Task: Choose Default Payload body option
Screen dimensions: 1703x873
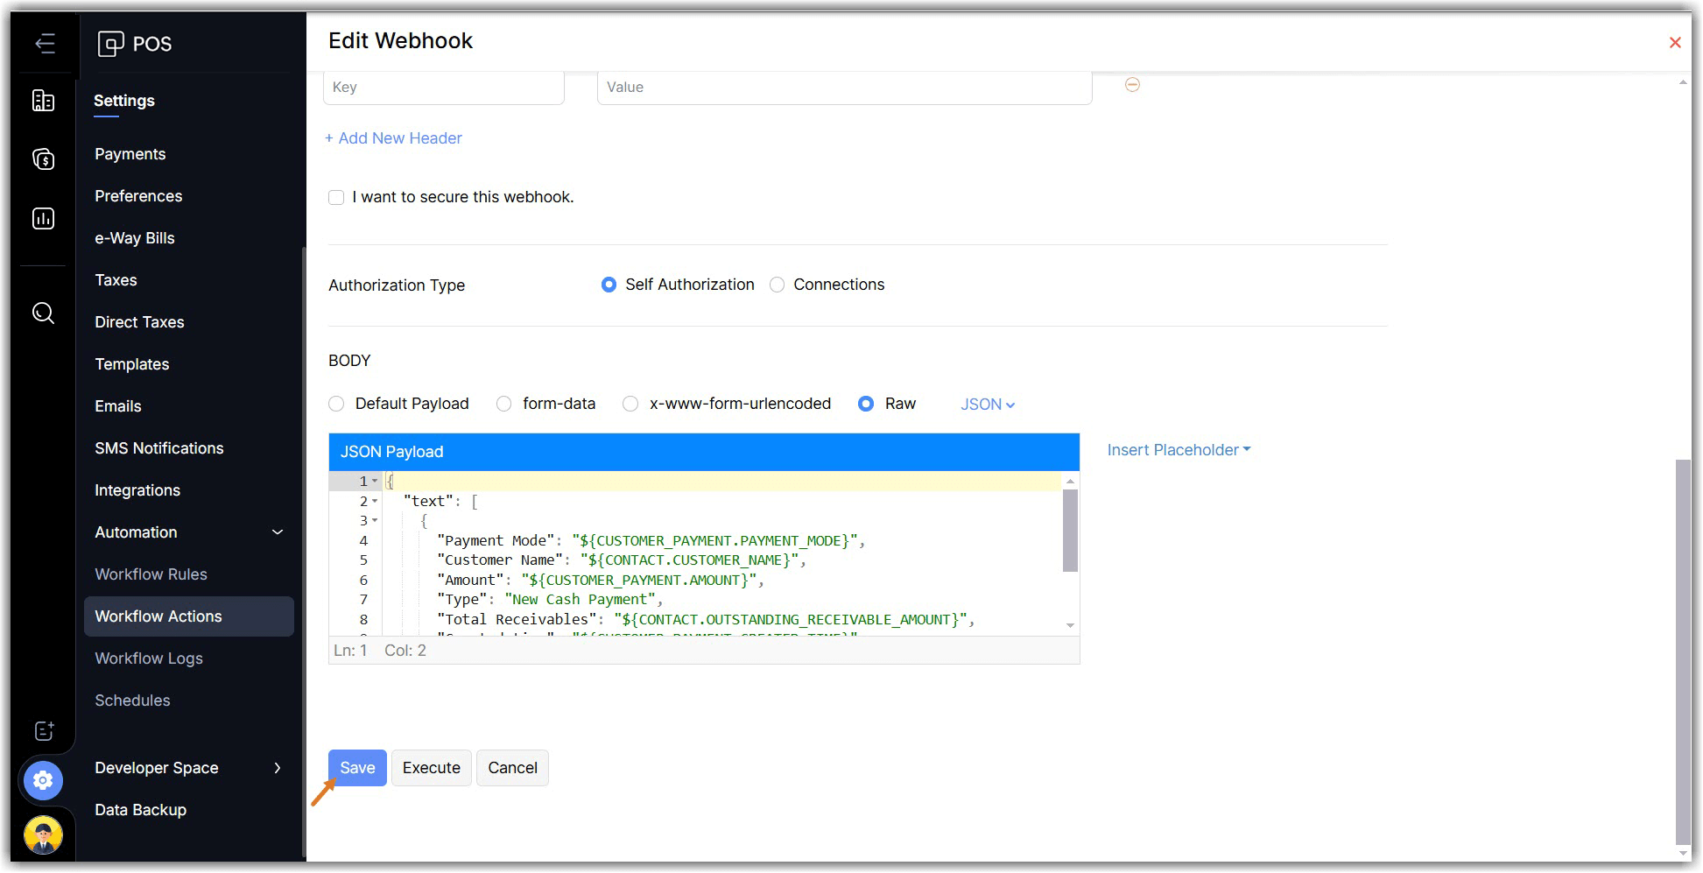Action: [x=336, y=404]
